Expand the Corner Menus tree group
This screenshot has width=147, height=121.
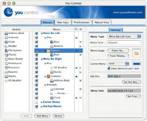coord(42,102)
